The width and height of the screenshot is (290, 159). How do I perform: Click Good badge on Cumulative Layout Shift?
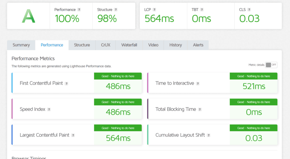[254, 128]
